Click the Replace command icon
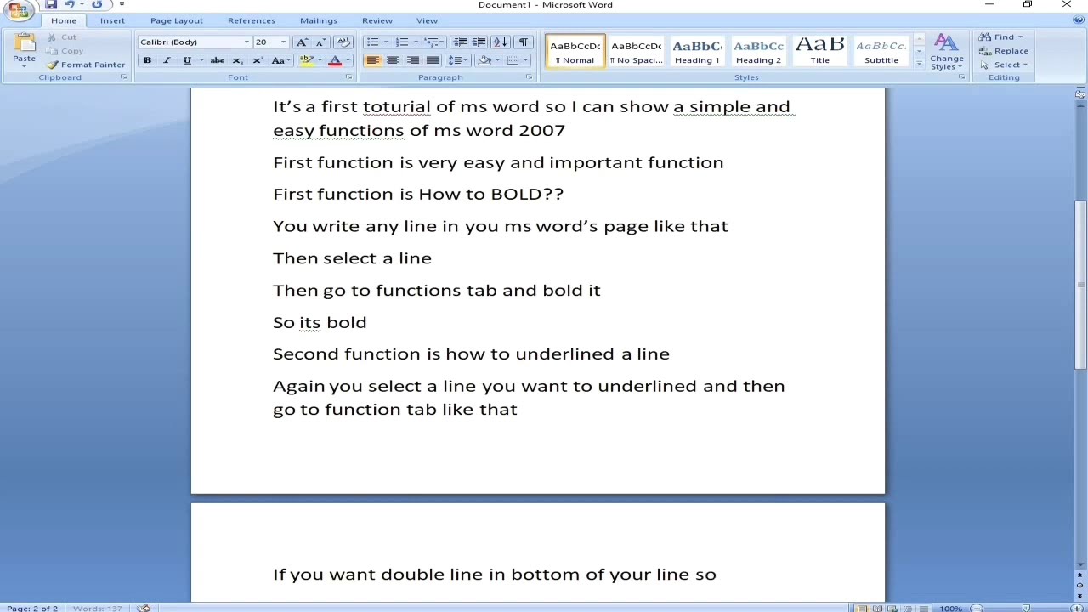The width and height of the screenshot is (1088, 612). 985,51
